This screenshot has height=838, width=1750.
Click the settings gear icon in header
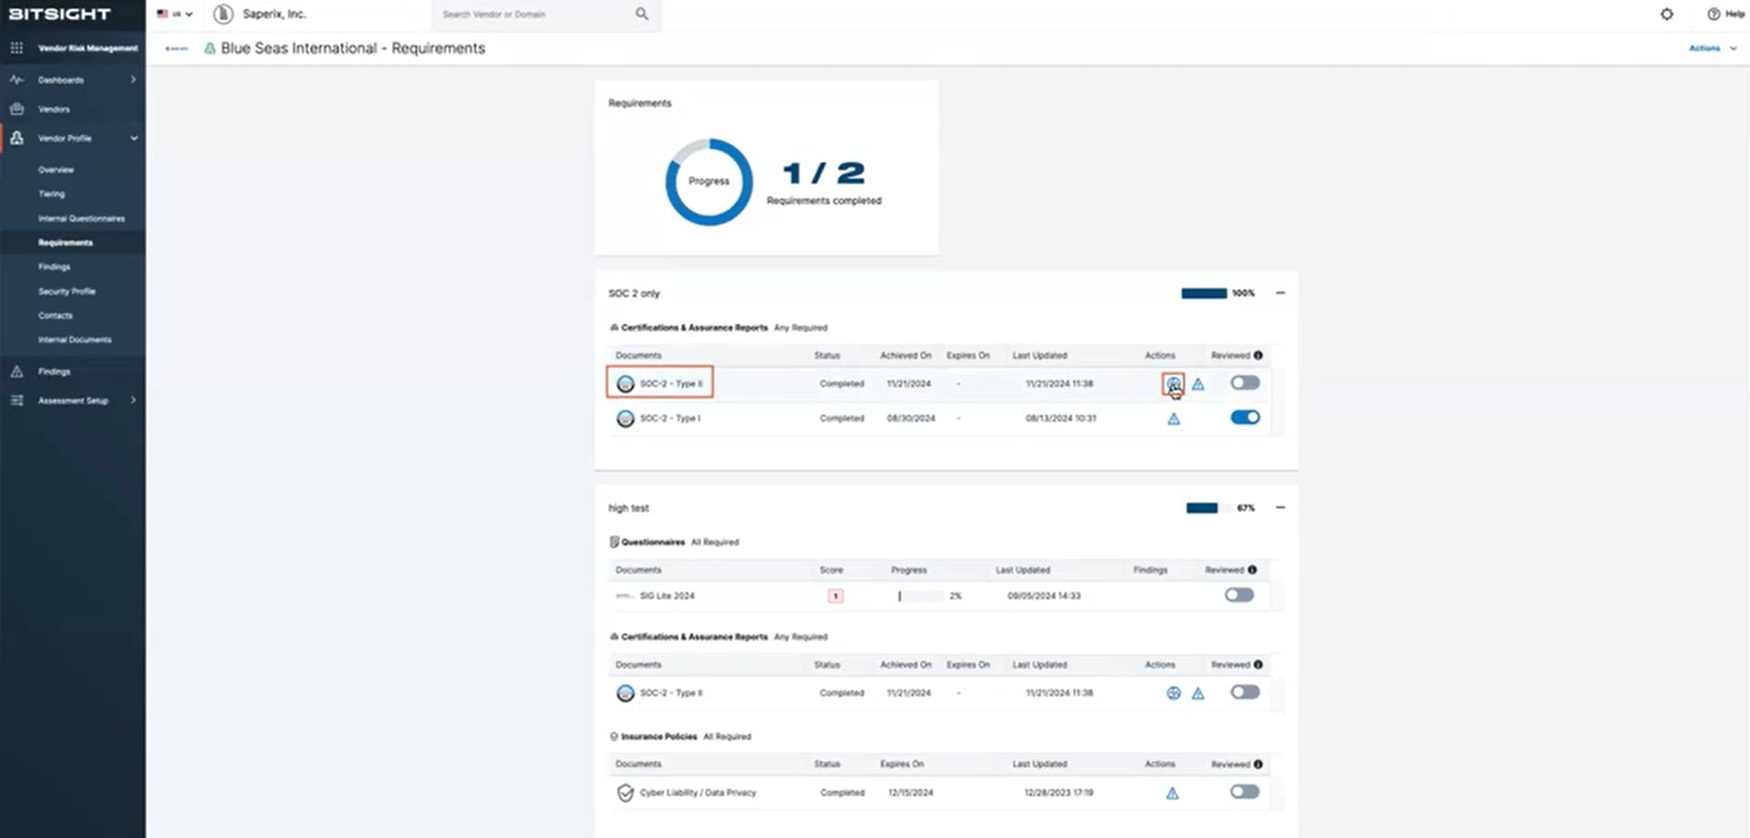coord(1666,14)
